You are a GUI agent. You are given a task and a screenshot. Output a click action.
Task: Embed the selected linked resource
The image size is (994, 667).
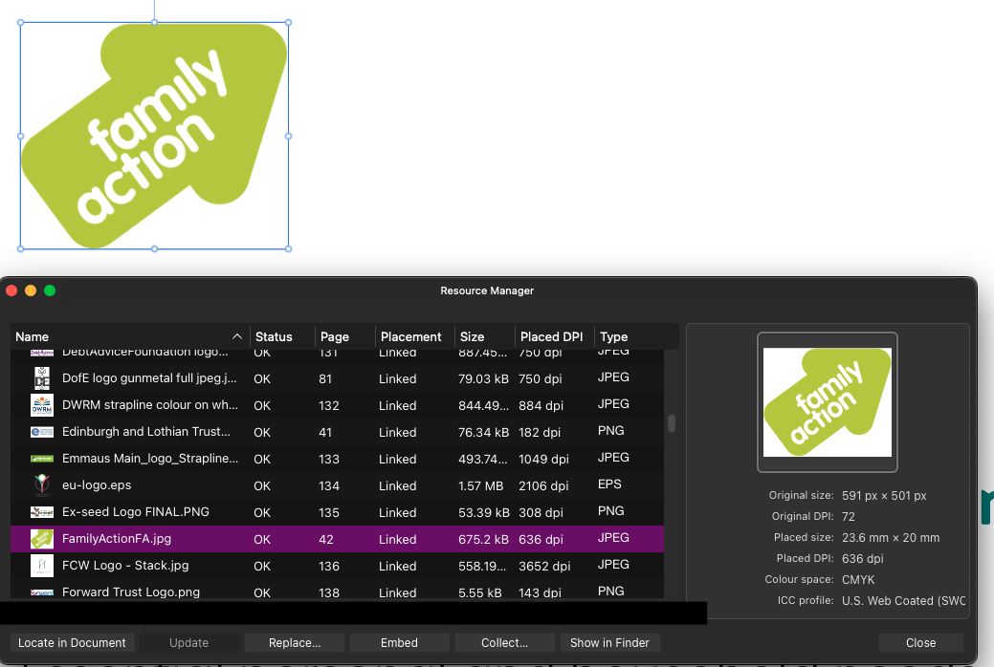(399, 642)
